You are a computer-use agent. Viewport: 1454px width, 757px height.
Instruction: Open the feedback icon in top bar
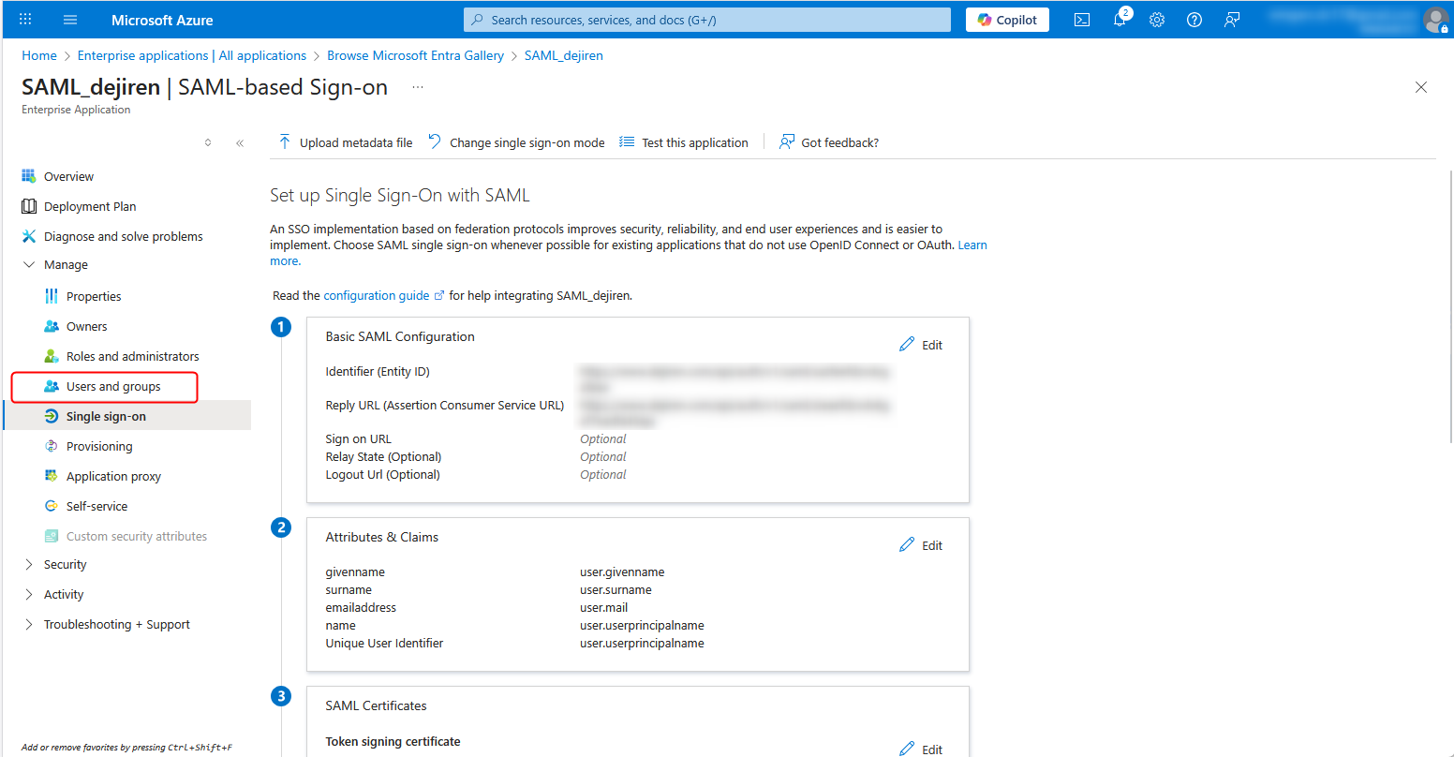[x=1232, y=20]
